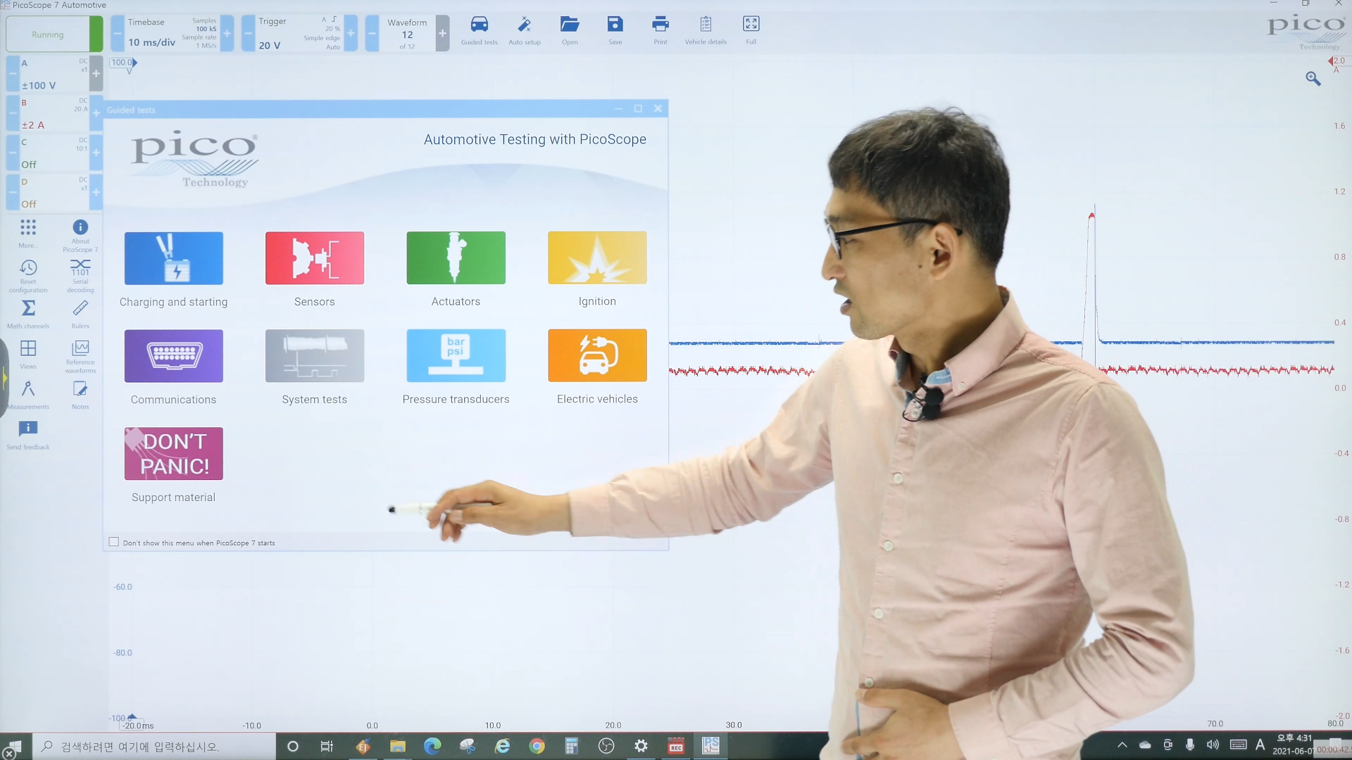Open Calculator from the taskbar
Screen dimensions: 1352x760
pos(571,746)
